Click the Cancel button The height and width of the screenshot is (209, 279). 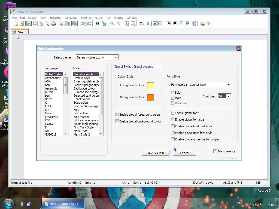(184, 153)
